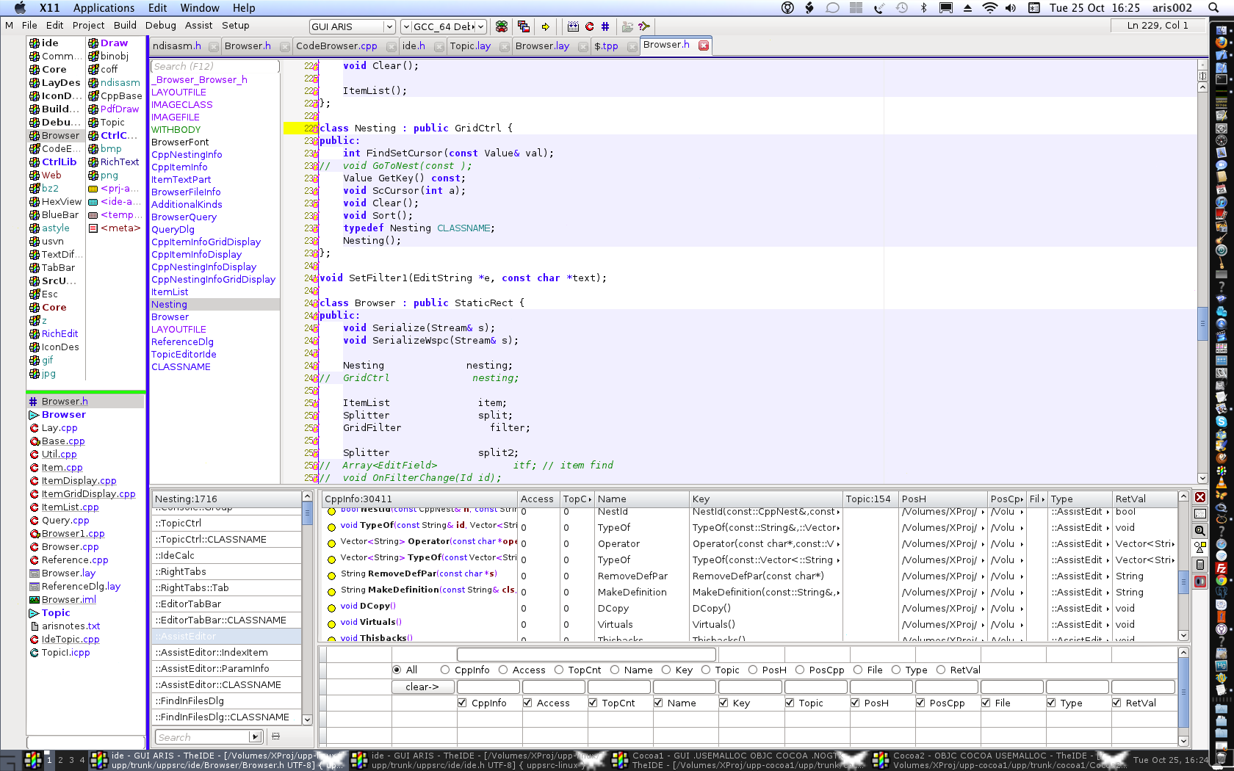Switch to the CodeBrowser.cpp tab
The image size is (1234, 771).
click(336, 46)
